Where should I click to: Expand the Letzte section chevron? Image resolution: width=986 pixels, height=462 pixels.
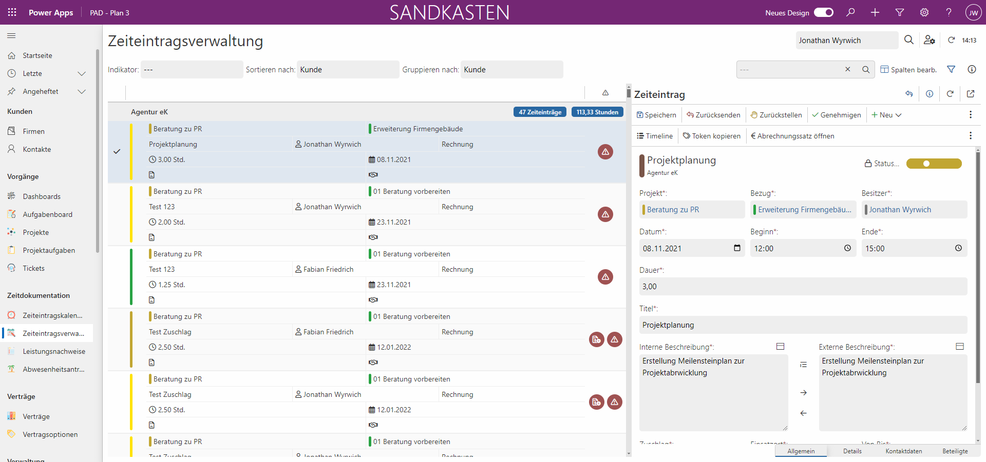pos(81,73)
